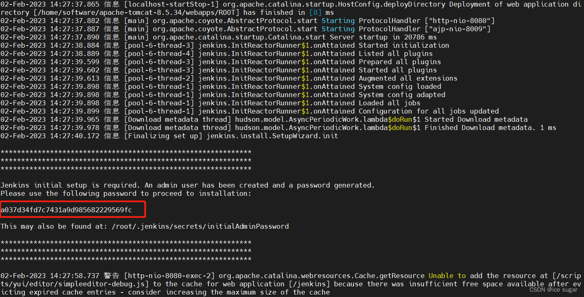Click the path /root/.jenkins/secrets/initialAdminPassword
The height and width of the screenshot is (297, 584).
(200, 226)
